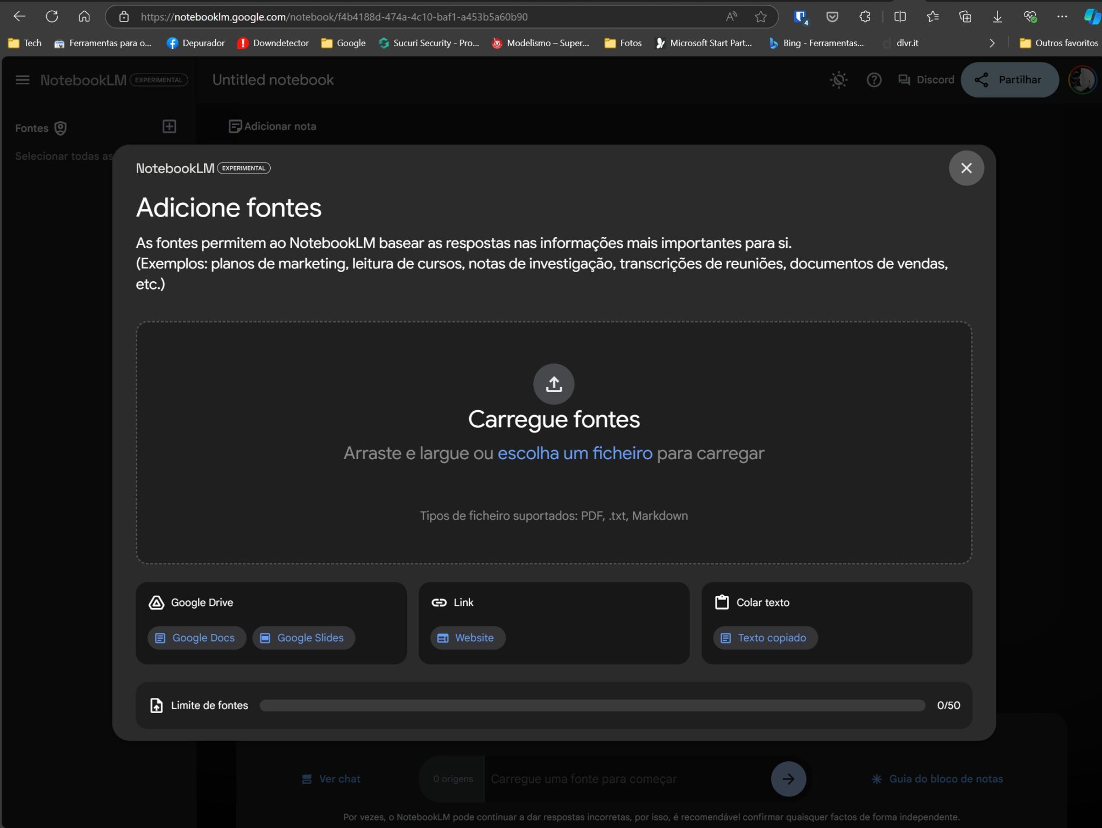Image resolution: width=1102 pixels, height=828 pixels.
Task: Click the upload arrow icon above Carregue fontes
Action: pos(554,384)
